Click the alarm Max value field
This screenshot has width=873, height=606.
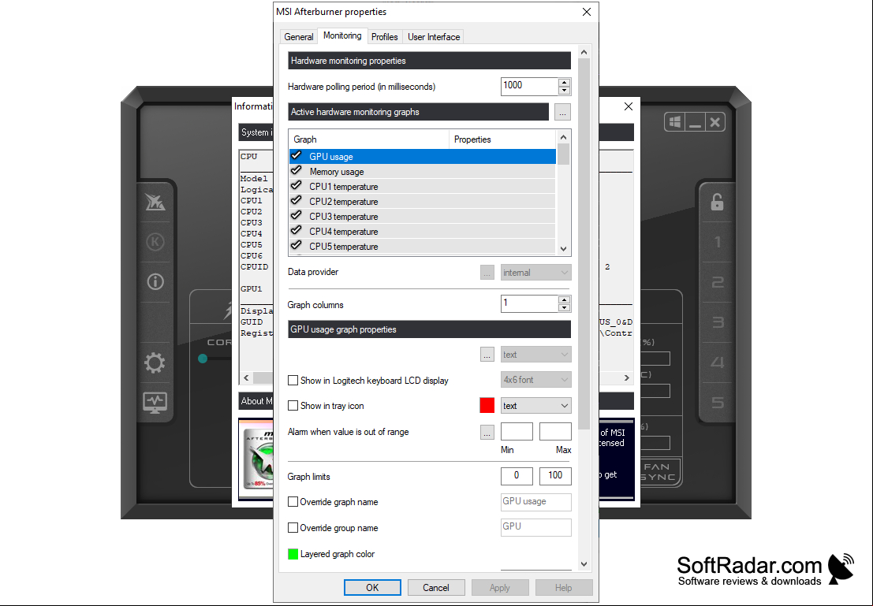tap(555, 432)
